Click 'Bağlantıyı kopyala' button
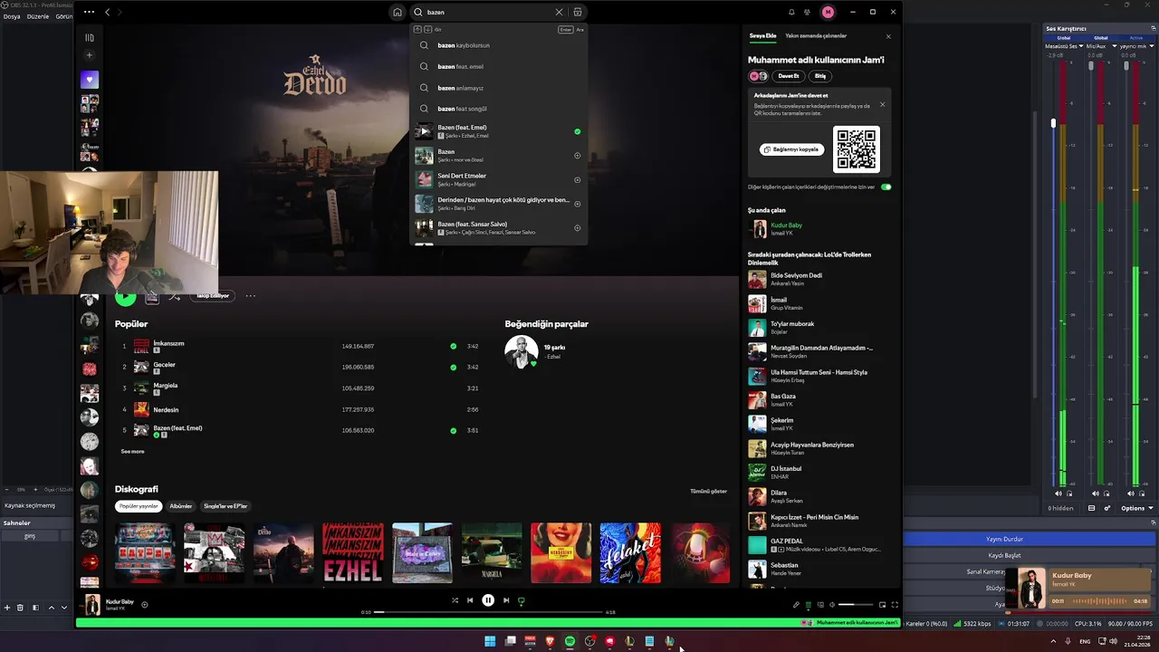Viewport: 1159px width, 652px height. 791,149
